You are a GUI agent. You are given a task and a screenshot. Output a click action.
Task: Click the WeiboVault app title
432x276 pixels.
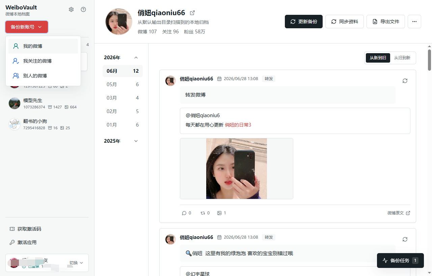pos(21,7)
